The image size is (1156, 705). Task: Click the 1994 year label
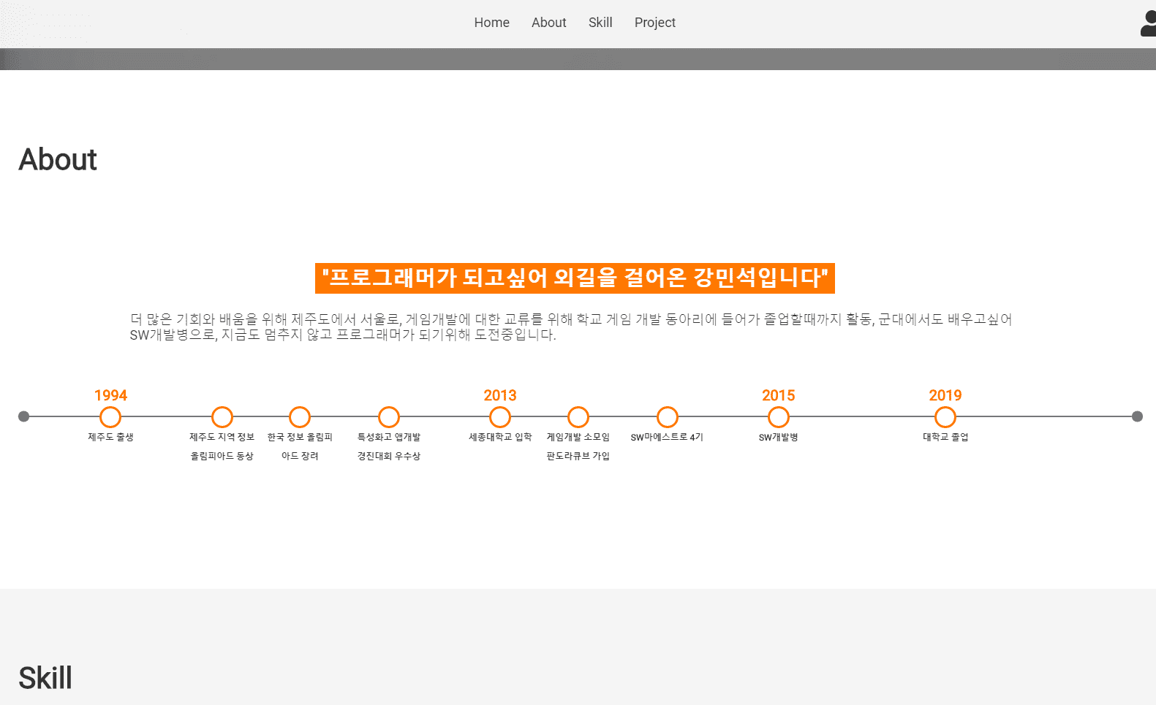click(x=110, y=395)
